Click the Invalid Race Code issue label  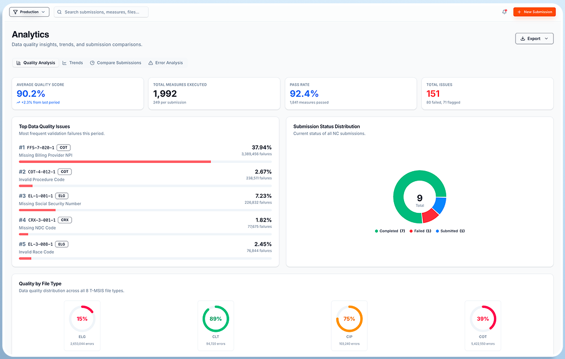click(x=37, y=252)
